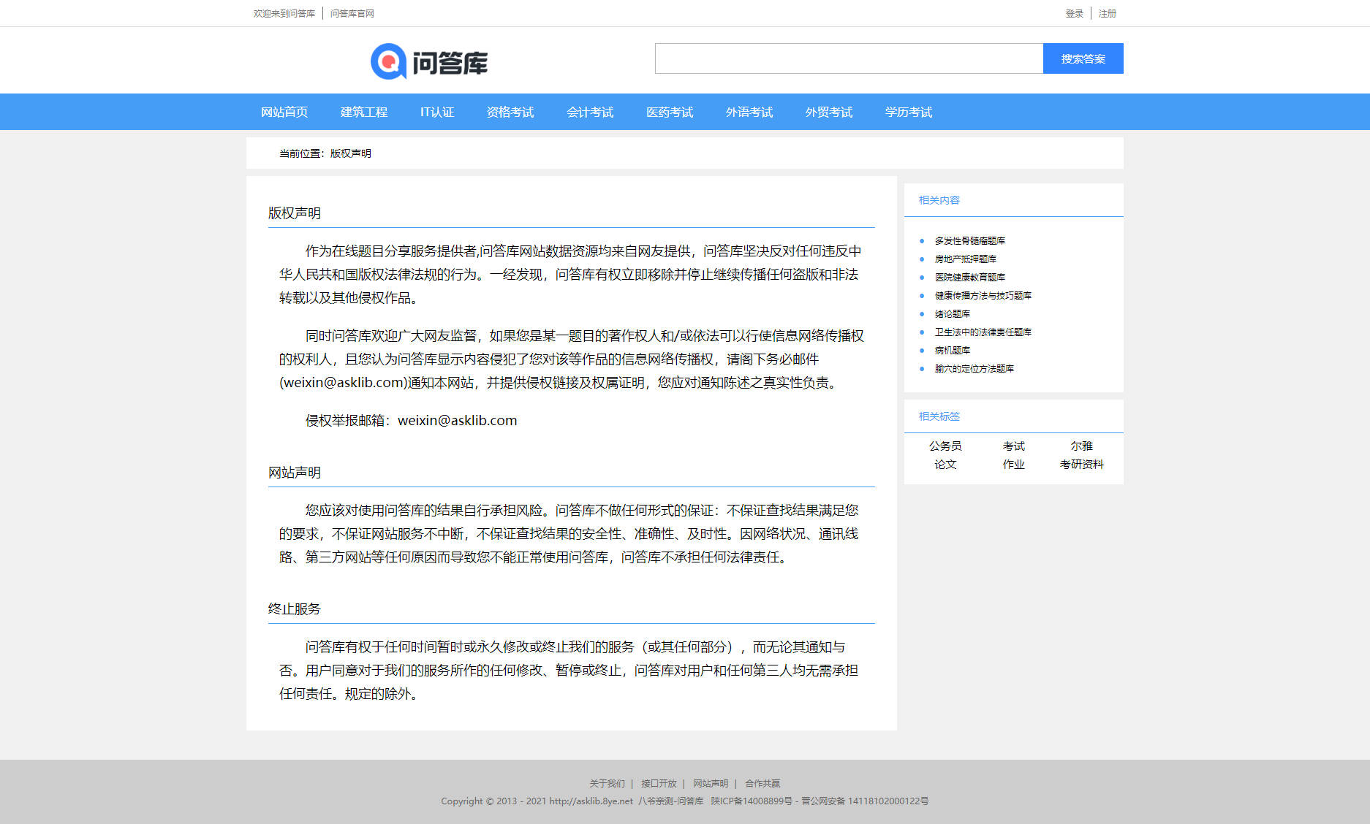Click the 版权声明 section heading
The width and height of the screenshot is (1370, 824).
[295, 213]
